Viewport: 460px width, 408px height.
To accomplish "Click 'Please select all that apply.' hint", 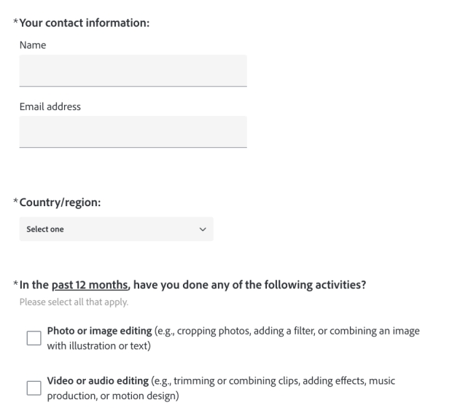I will tap(74, 302).
